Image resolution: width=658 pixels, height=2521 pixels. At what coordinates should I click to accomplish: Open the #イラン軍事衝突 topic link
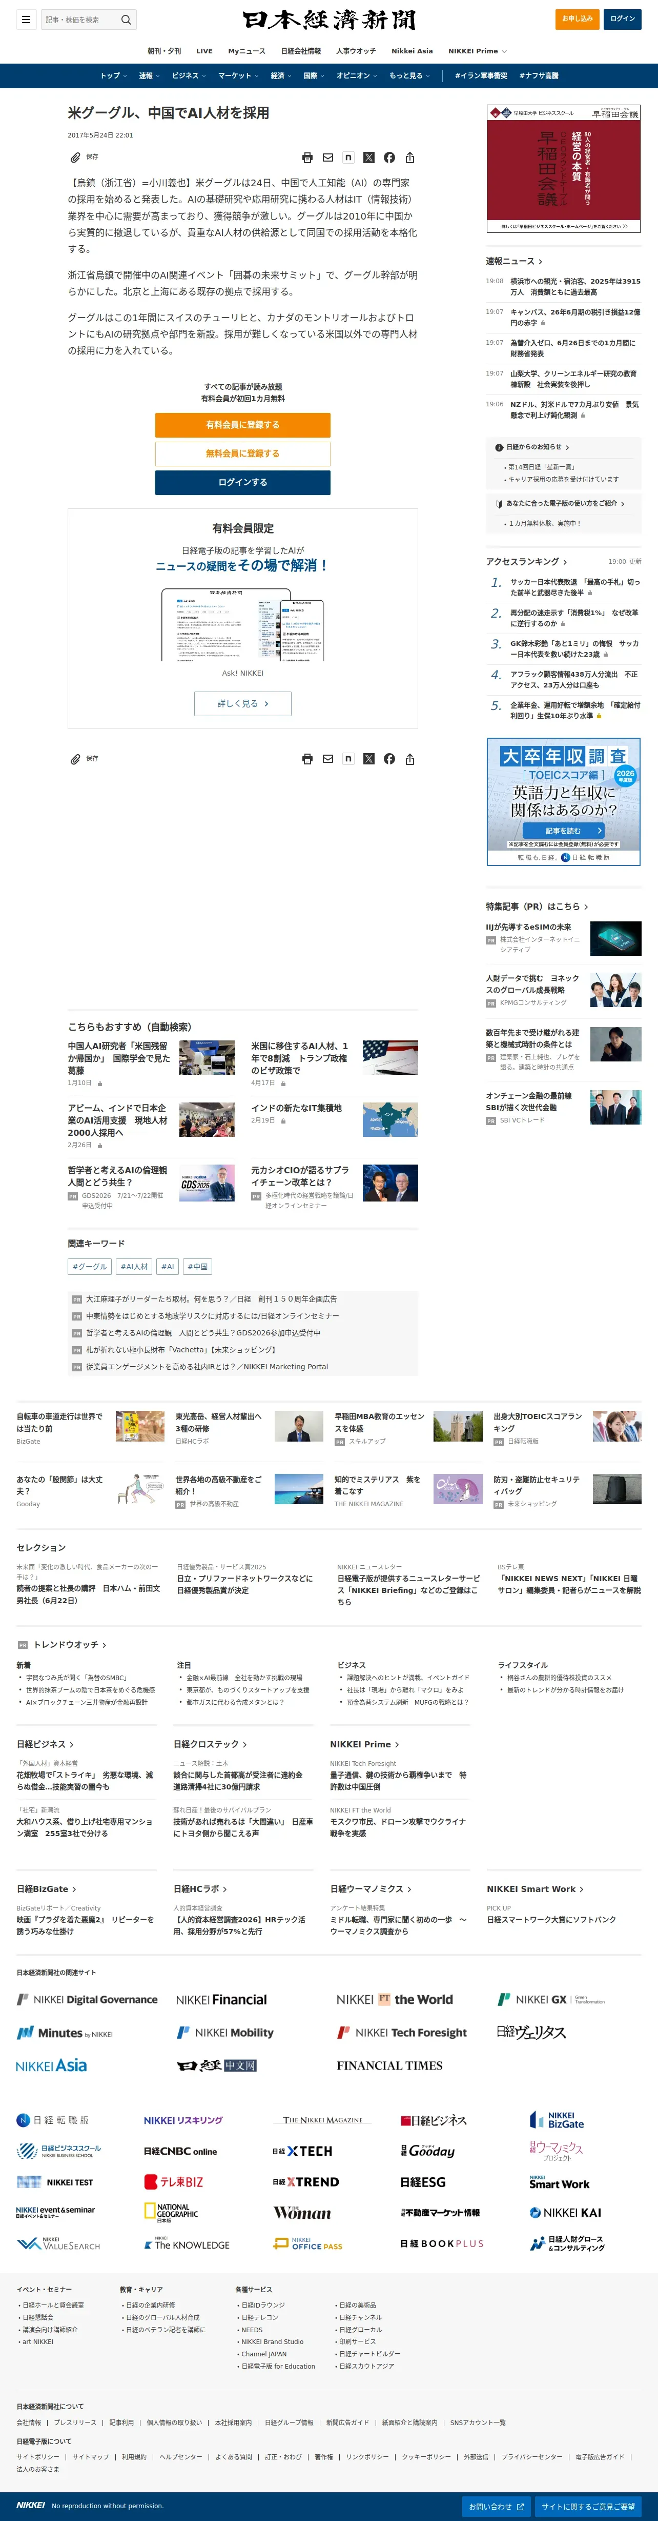[x=481, y=75]
